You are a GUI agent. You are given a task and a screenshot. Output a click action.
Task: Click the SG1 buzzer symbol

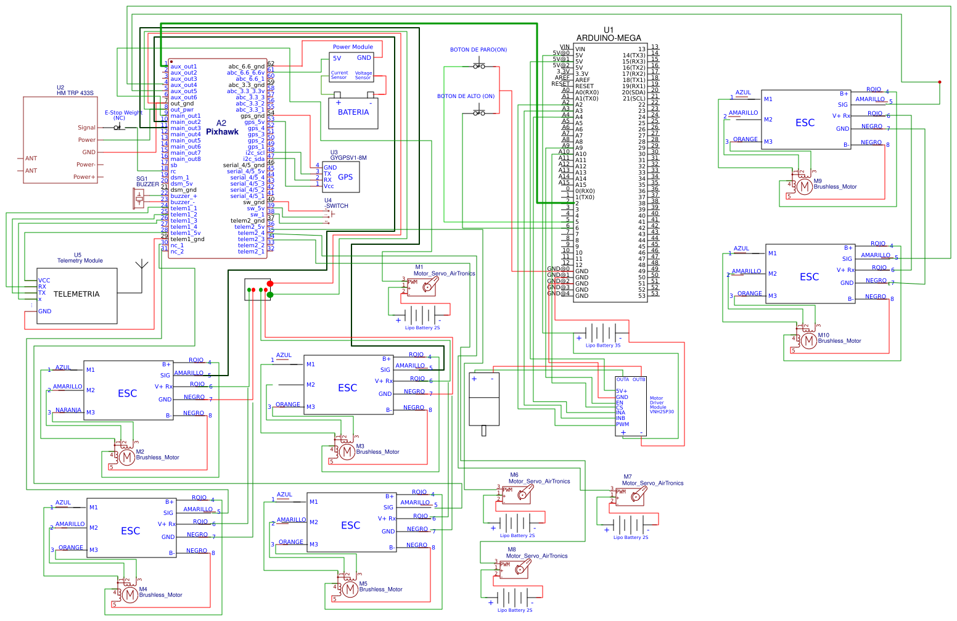(139, 199)
